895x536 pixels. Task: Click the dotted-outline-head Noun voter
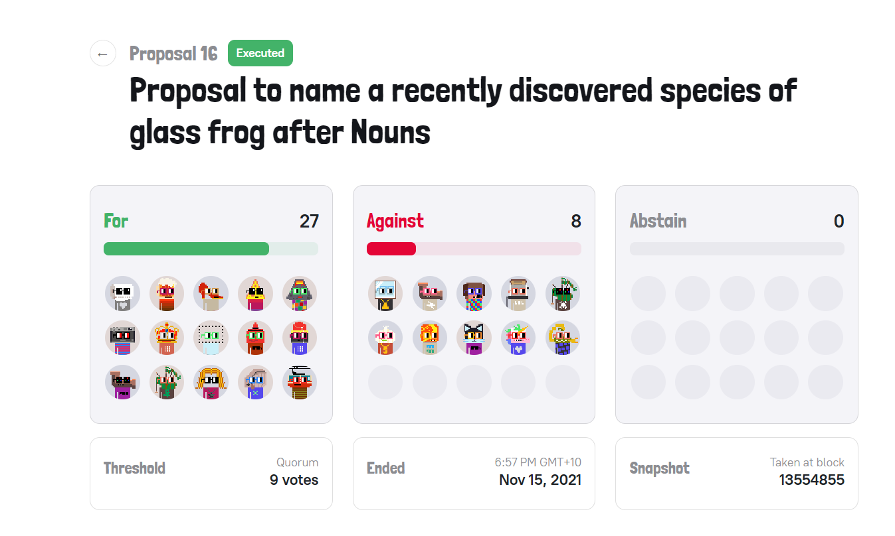click(211, 338)
